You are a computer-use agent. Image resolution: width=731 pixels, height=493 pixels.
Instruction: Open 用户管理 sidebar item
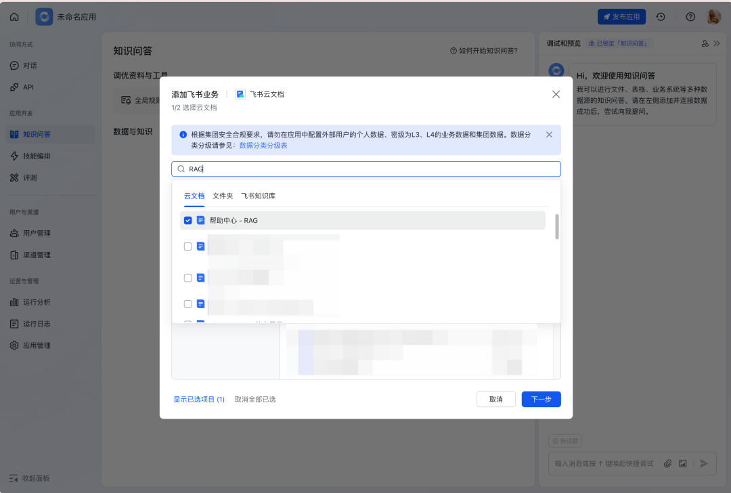tap(50, 233)
